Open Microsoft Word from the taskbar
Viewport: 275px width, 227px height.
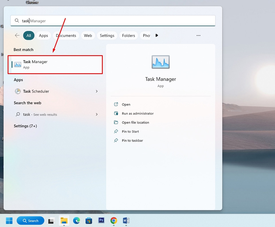pyautogui.click(x=126, y=221)
